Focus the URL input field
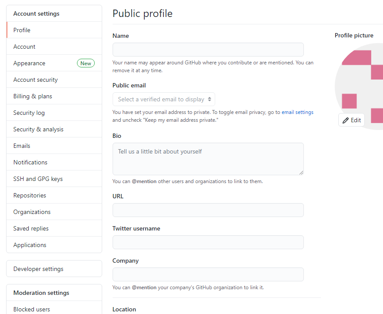This screenshot has height=314, width=383. 208,210
